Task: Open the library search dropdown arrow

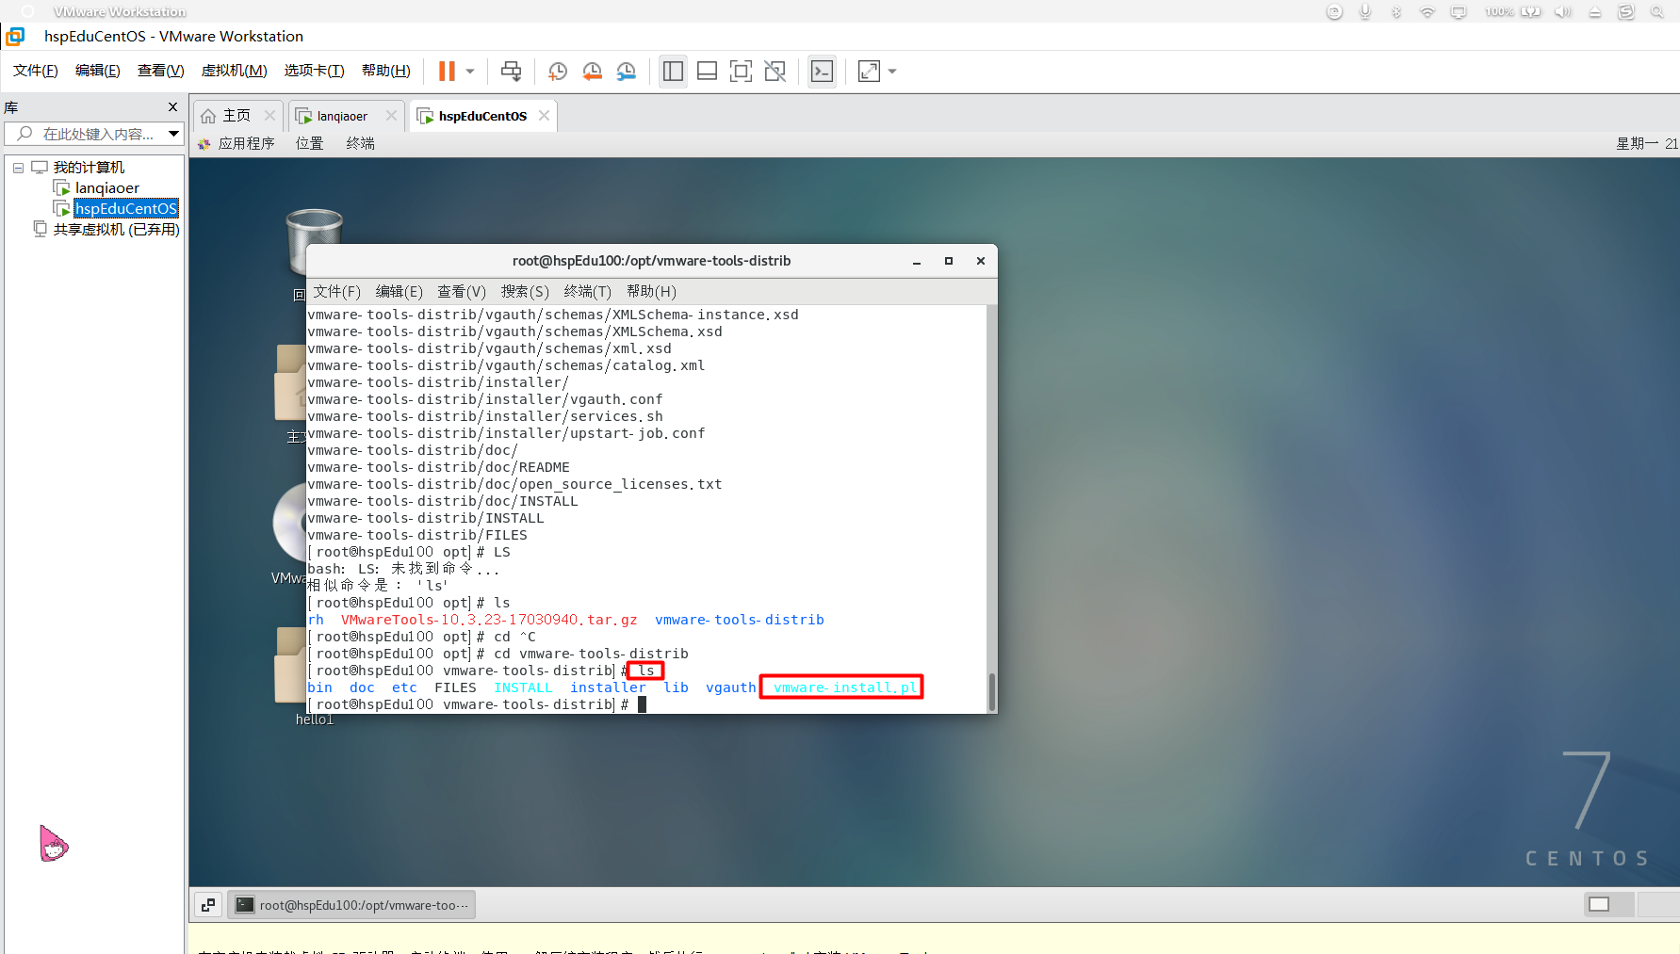Action: point(173,134)
